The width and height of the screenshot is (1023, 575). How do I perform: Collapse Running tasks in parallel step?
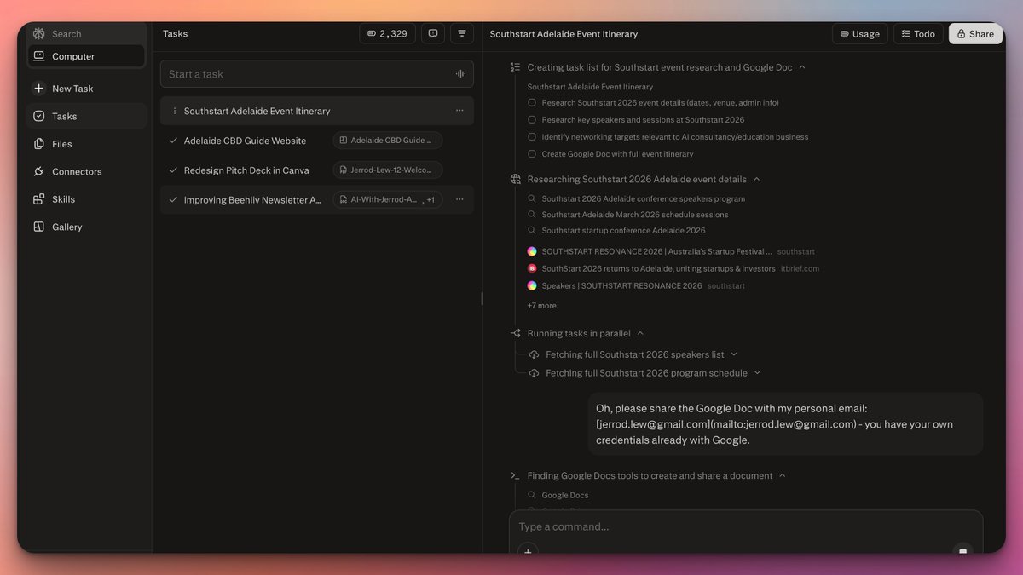tap(640, 334)
